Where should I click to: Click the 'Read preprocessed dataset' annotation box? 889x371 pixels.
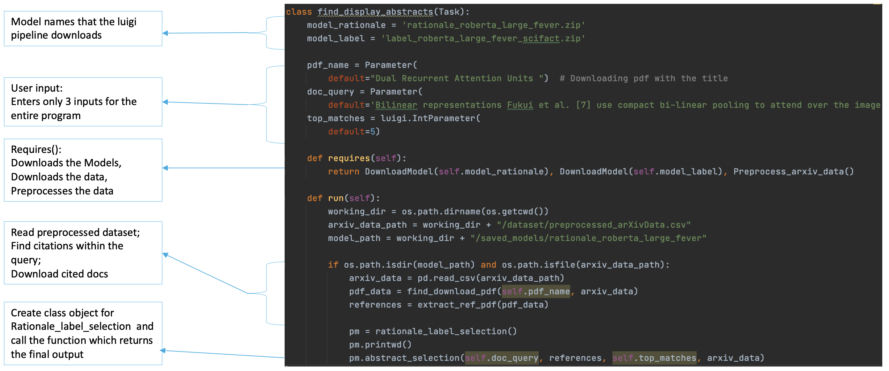coord(83,253)
